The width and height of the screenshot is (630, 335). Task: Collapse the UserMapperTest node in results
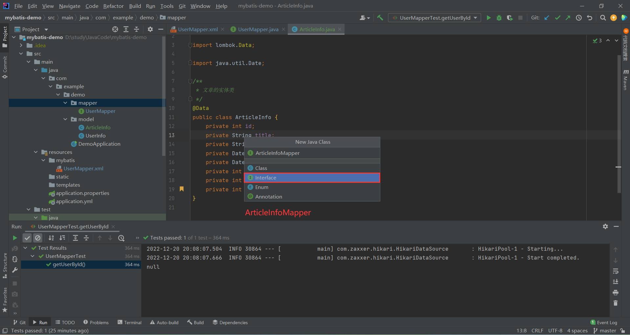pos(32,256)
